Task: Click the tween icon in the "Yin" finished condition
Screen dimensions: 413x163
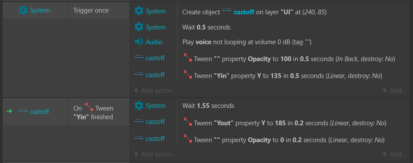Action: coord(89,107)
